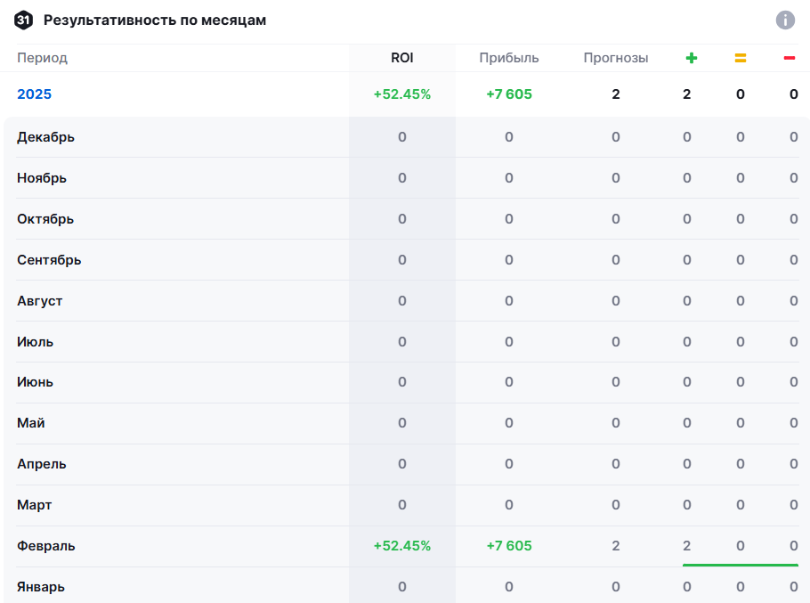810x603 pixels.
Task: Click the +7 605 profit in the 2025 row
Action: pyautogui.click(x=509, y=94)
